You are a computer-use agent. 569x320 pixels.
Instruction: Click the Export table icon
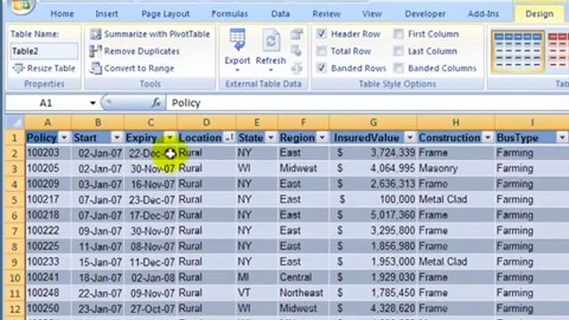237,40
